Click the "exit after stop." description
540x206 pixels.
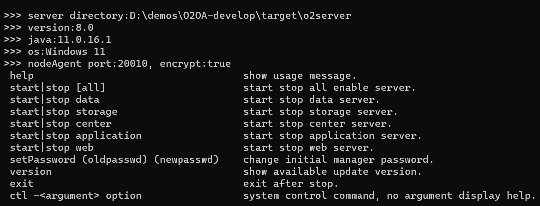[x=291, y=183]
